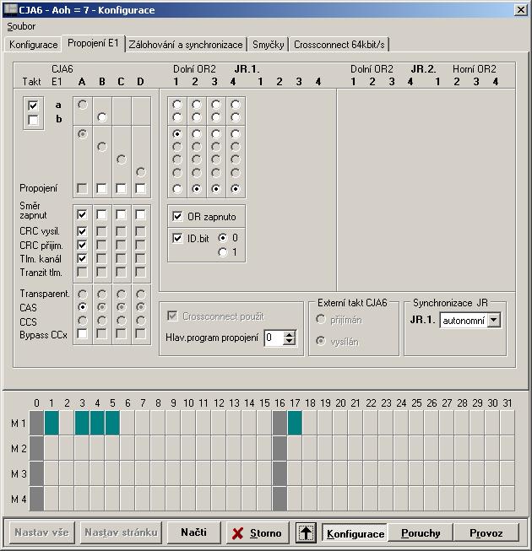532x551 pixels.
Task: Click M 1 timeslot 17 teal cell
Action: click(295, 423)
